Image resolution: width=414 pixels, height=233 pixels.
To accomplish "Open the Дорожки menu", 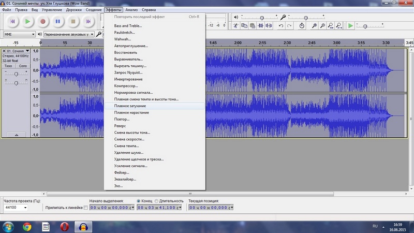I will pos(73,10).
